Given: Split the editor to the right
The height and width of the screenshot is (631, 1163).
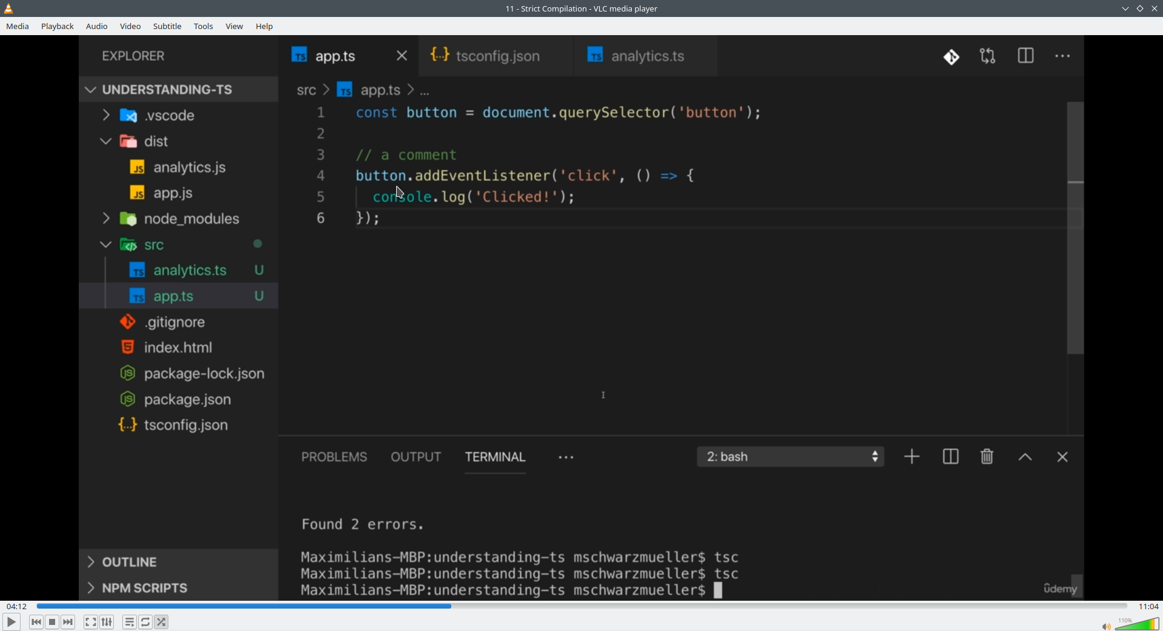Looking at the screenshot, I should [x=1026, y=56].
